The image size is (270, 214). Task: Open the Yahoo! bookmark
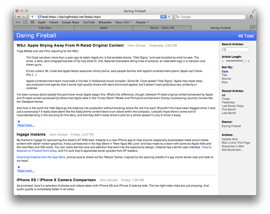coord(54,22)
